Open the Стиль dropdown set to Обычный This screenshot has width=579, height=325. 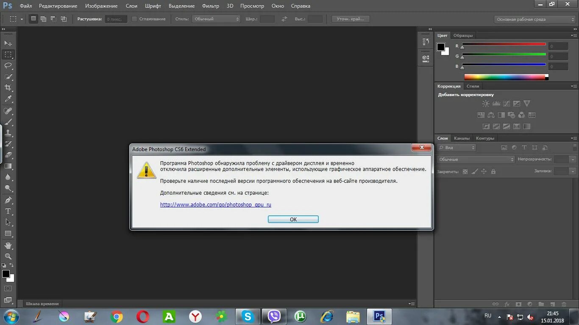216,19
